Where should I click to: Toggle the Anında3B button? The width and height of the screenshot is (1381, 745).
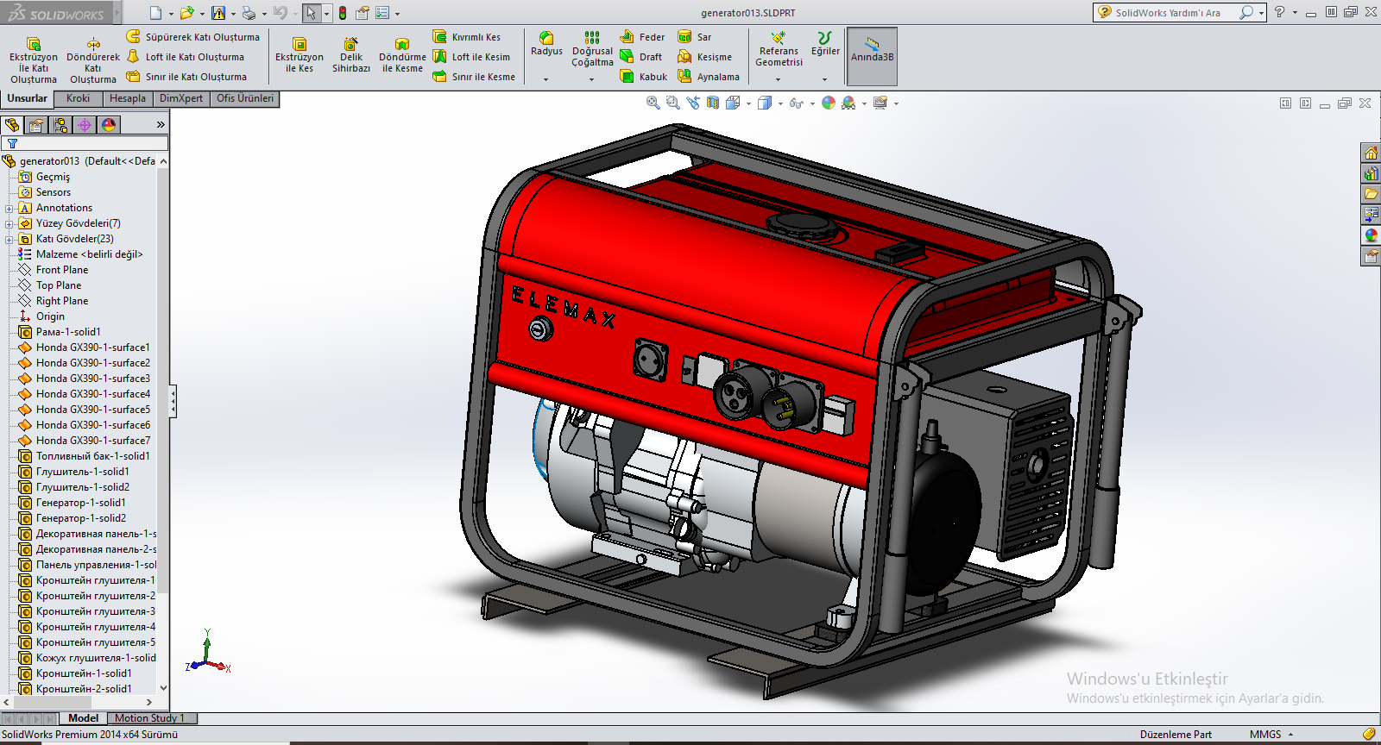(x=872, y=56)
